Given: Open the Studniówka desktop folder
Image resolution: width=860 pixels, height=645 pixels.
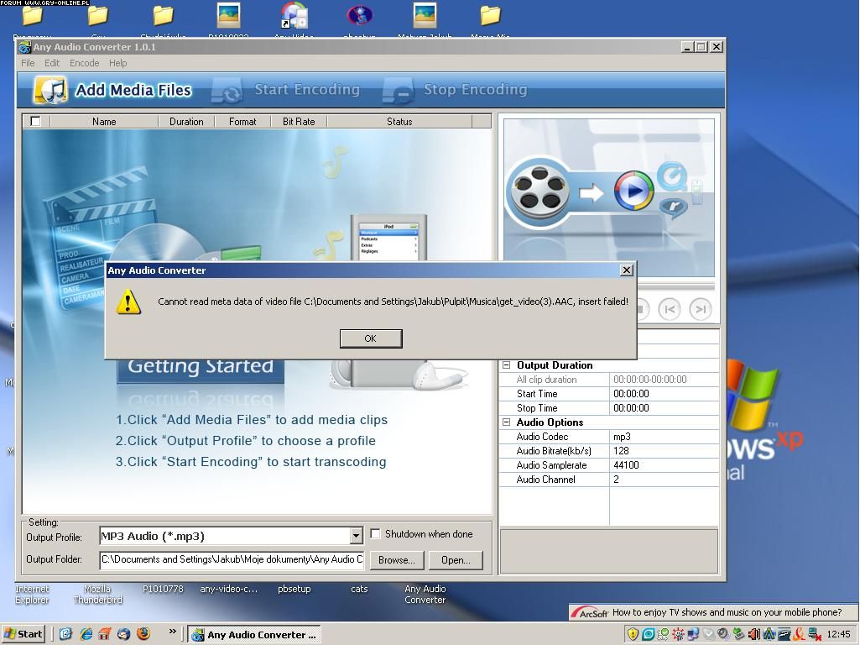Looking at the screenshot, I should [x=163, y=15].
